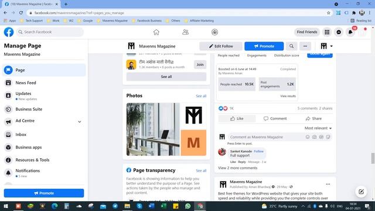Insert an emoji in the comment box
Image resolution: width=375 pixels, height=211 pixels.
308,137
